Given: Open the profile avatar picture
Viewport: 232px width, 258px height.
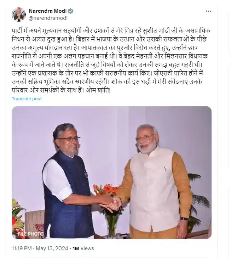Looking at the screenshot, I should [18, 14].
